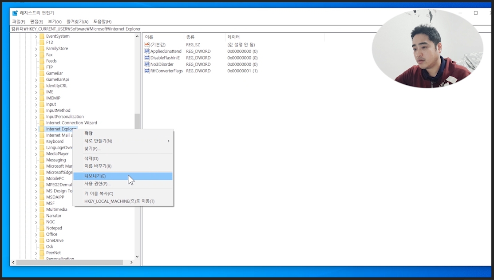
Task: Expand the GameBarApi tree node
Action: coord(36,80)
